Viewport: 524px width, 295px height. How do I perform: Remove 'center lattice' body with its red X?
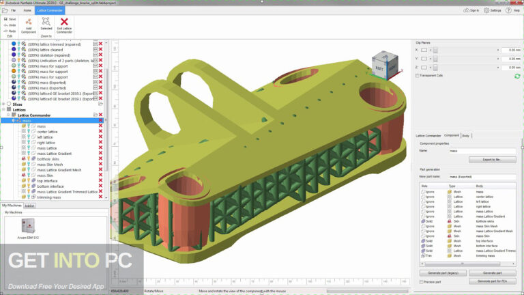(100, 131)
